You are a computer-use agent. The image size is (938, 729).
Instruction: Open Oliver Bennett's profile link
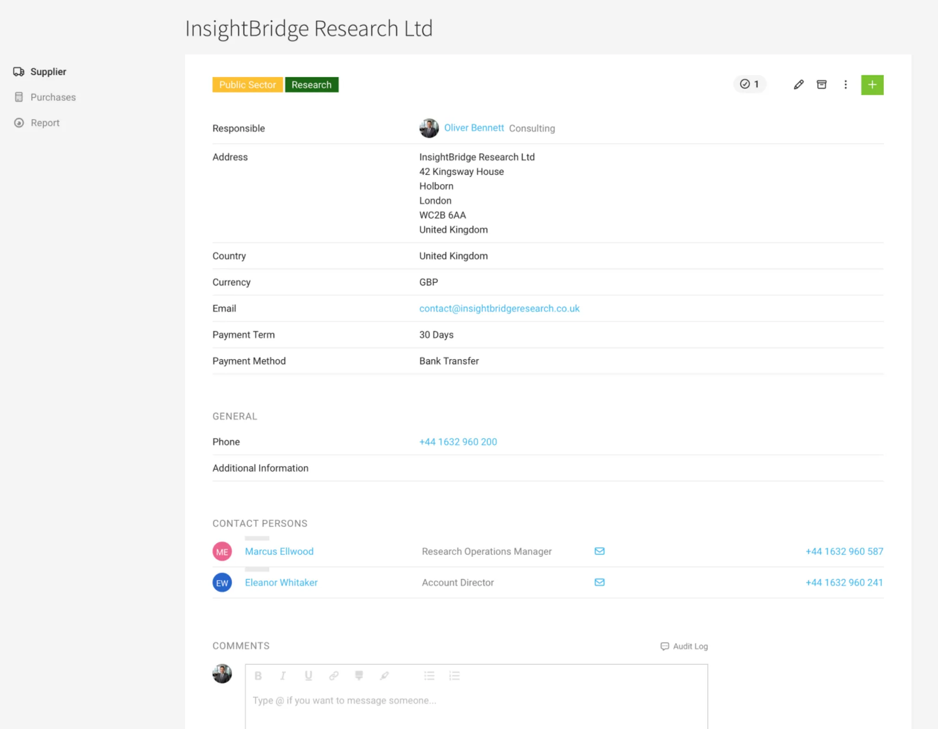coord(474,128)
